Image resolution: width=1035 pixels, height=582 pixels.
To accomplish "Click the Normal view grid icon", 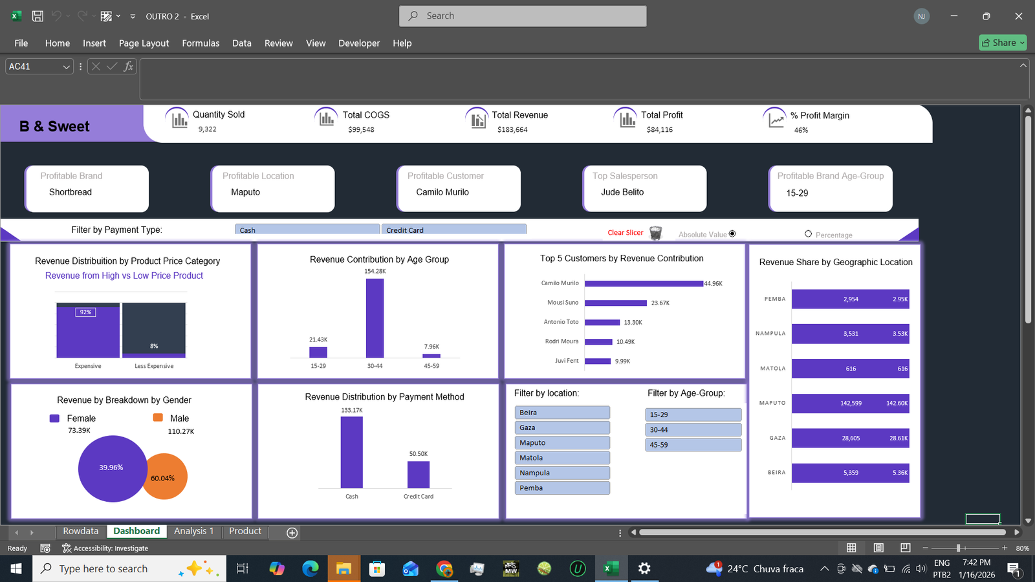I will tap(851, 548).
